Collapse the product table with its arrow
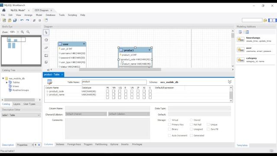This screenshot has width=277, height=156. pos(149,50)
